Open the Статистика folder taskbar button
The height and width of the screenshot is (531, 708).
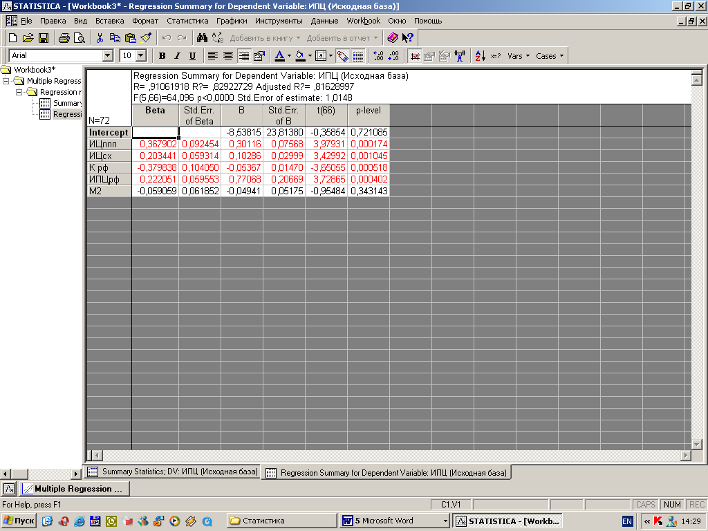coord(282,521)
